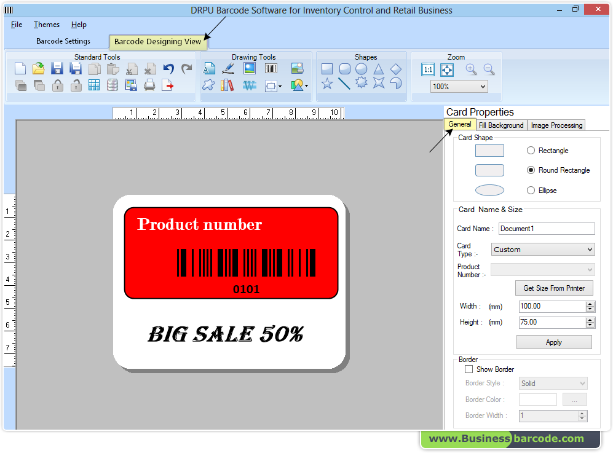Screen dimensions: 613x453
Task: Click the Border Color ellipsis button
Action: tap(575, 400)
